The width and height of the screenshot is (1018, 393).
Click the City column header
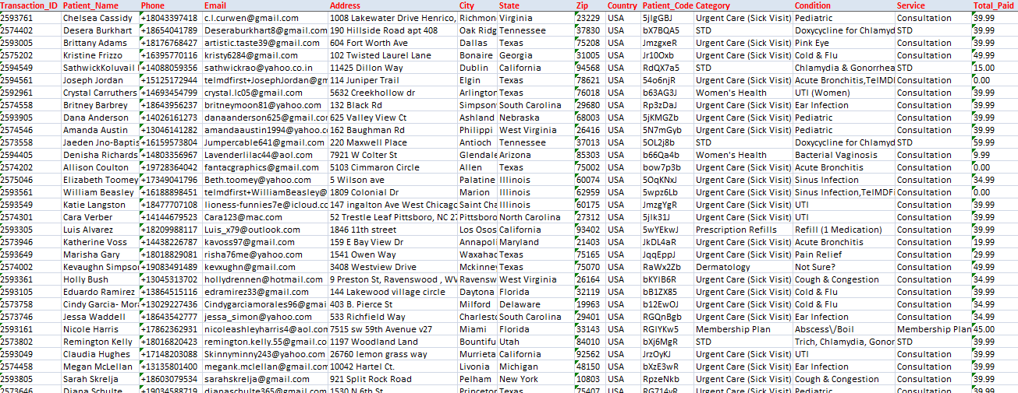[x=477, y=5]
